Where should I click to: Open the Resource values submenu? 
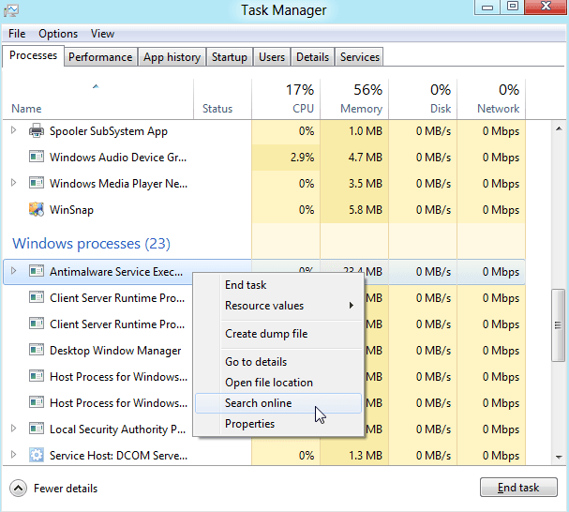[x=278, y=306]
